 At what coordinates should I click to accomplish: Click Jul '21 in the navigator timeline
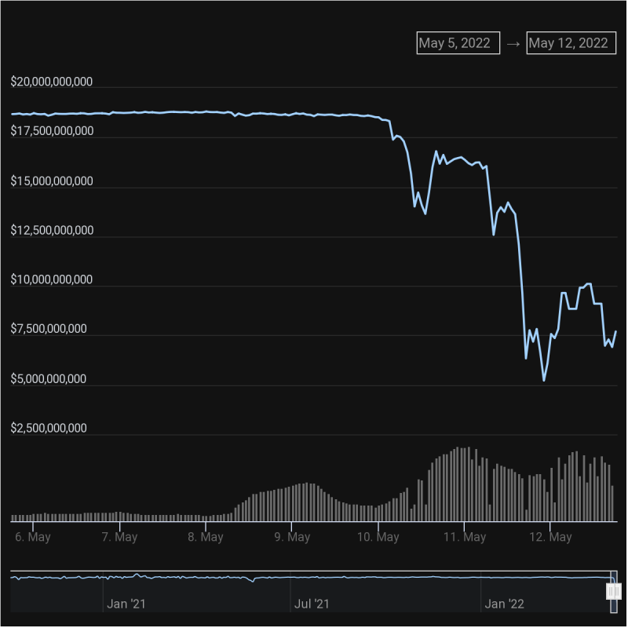[x=312, y=604]
